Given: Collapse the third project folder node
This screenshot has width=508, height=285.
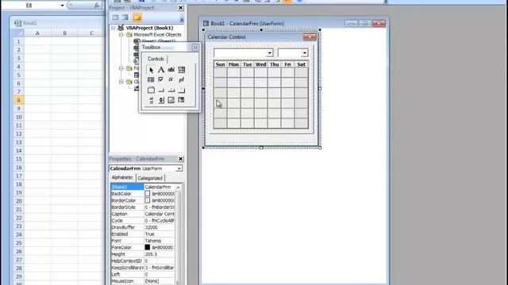Looking at the screenshot, I should click(121, 82).
